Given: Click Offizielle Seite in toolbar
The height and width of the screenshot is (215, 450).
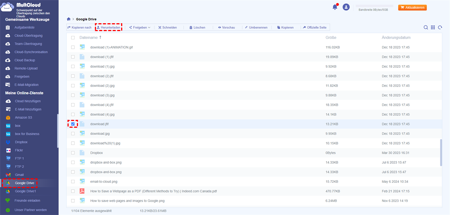Looking at the screenshot, I should [x=315, y=27].
